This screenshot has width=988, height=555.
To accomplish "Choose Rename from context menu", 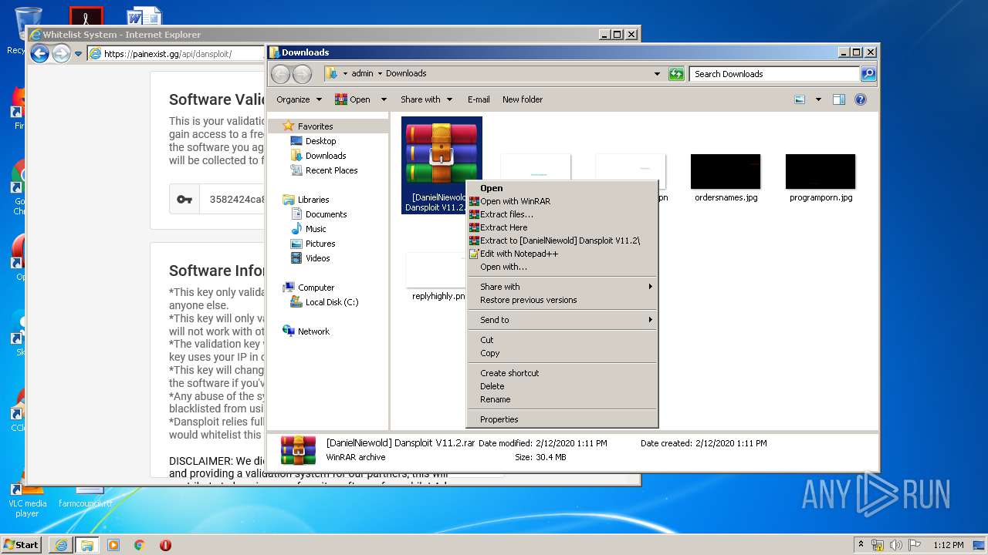I will [x=562, y=399].
